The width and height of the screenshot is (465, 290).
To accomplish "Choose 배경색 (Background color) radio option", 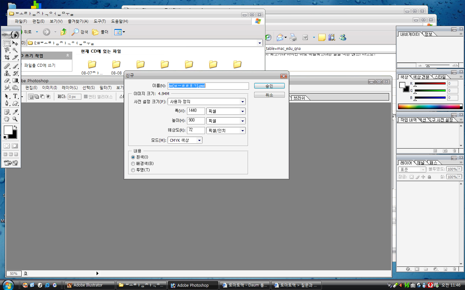I will click(x=133, y=164).
